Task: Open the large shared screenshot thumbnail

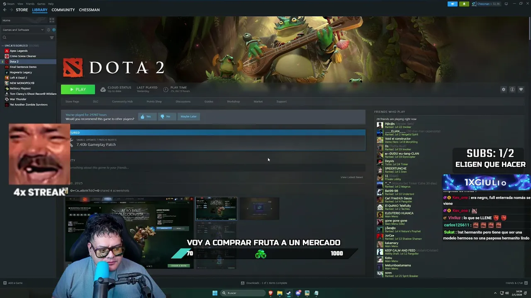Action: pos(129,233)
